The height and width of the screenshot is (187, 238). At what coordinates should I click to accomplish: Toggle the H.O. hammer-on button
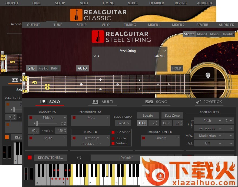[x=142, y=123]
